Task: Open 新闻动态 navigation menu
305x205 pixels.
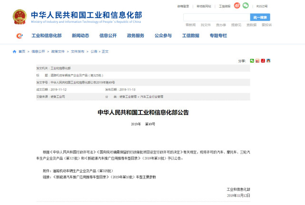Action: click(x=80, y=36)
